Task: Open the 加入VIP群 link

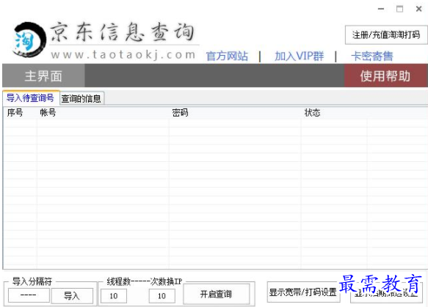Action: 300,56
